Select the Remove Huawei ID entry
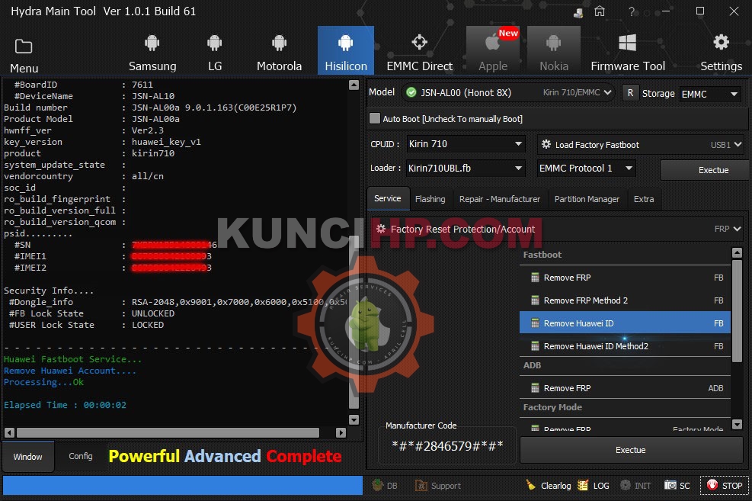The image size is (752, 501). tap(625, 323)
